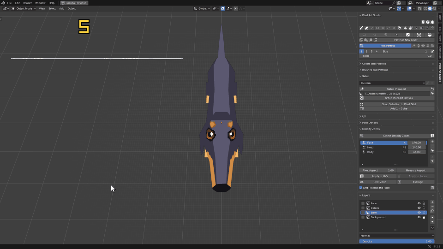
Task: Click the Back to Previous button
Action: (74, 3)
